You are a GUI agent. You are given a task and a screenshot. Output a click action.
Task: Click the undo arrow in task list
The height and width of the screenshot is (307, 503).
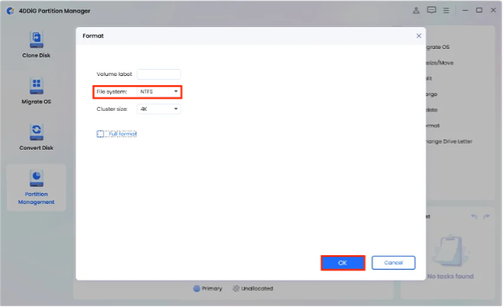coord(474,216)
